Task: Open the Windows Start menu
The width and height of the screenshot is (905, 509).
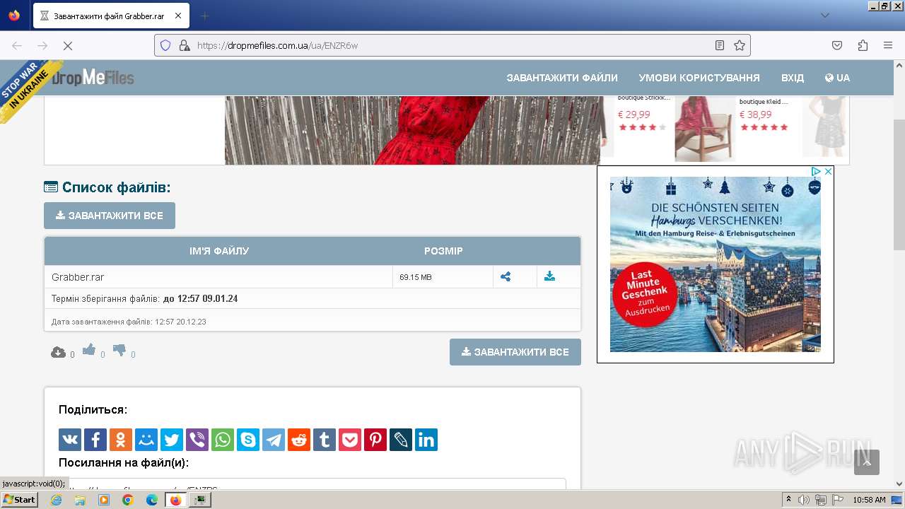Action: click(x=19, y=500)
